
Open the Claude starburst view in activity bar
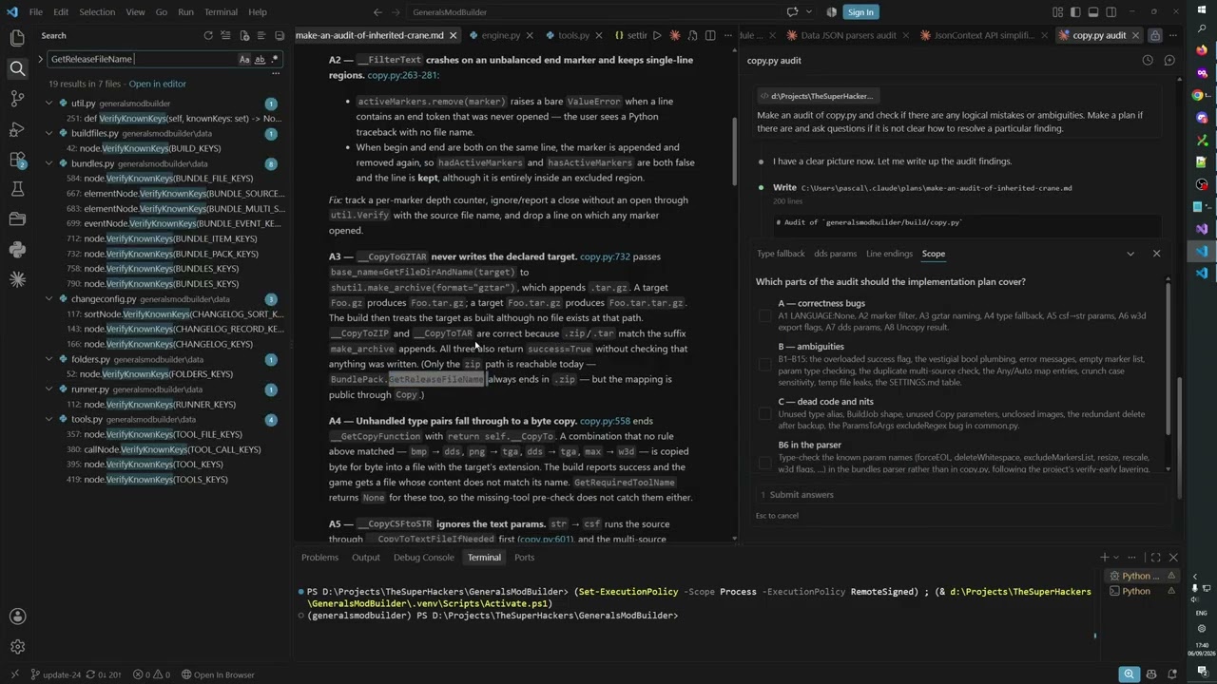[x=17, y=279]
